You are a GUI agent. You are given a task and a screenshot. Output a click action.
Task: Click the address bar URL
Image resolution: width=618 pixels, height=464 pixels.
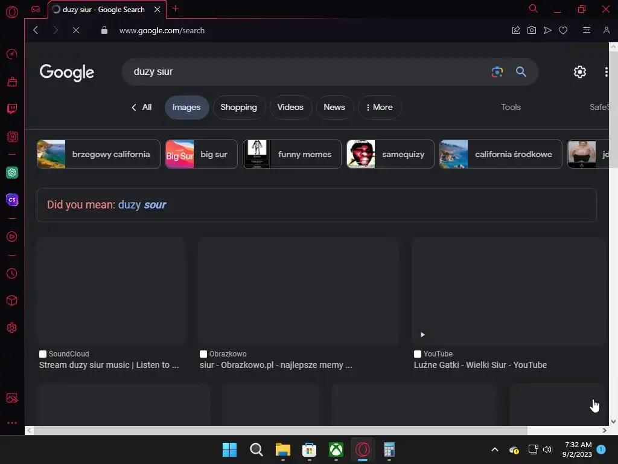pyautogui.click(x=162, y=30)
